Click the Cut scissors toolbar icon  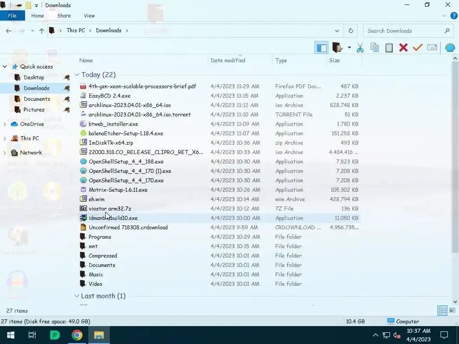pos(360,47)
